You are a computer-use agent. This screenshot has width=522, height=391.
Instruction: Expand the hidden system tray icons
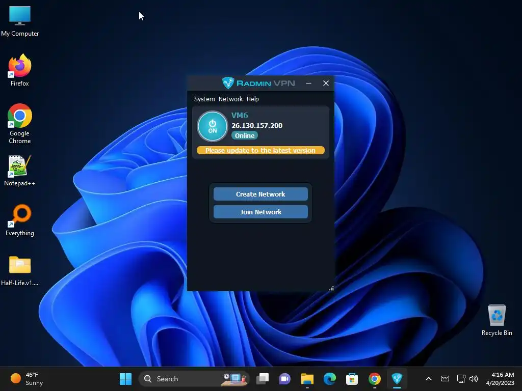coord(429,379)
